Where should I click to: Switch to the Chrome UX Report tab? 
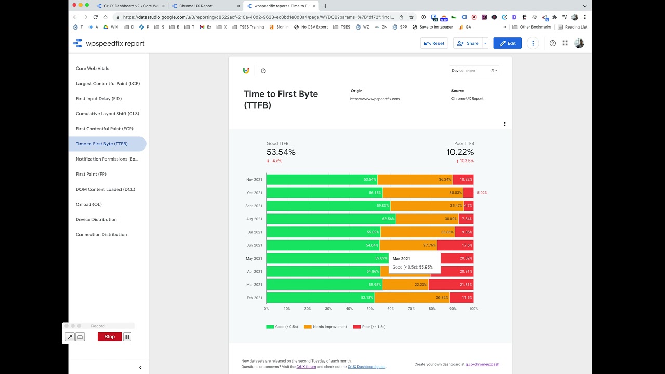(206, 6)
